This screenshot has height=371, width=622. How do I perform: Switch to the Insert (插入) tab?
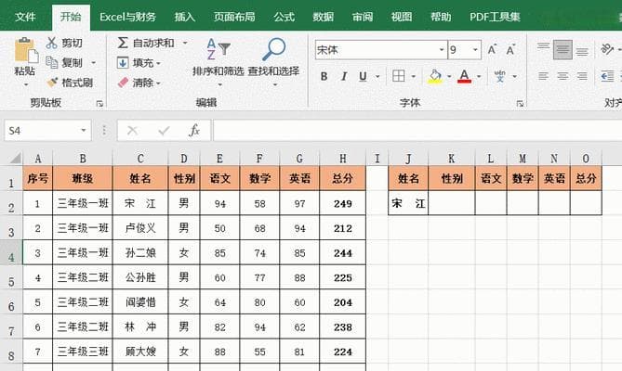pos(184,17)
